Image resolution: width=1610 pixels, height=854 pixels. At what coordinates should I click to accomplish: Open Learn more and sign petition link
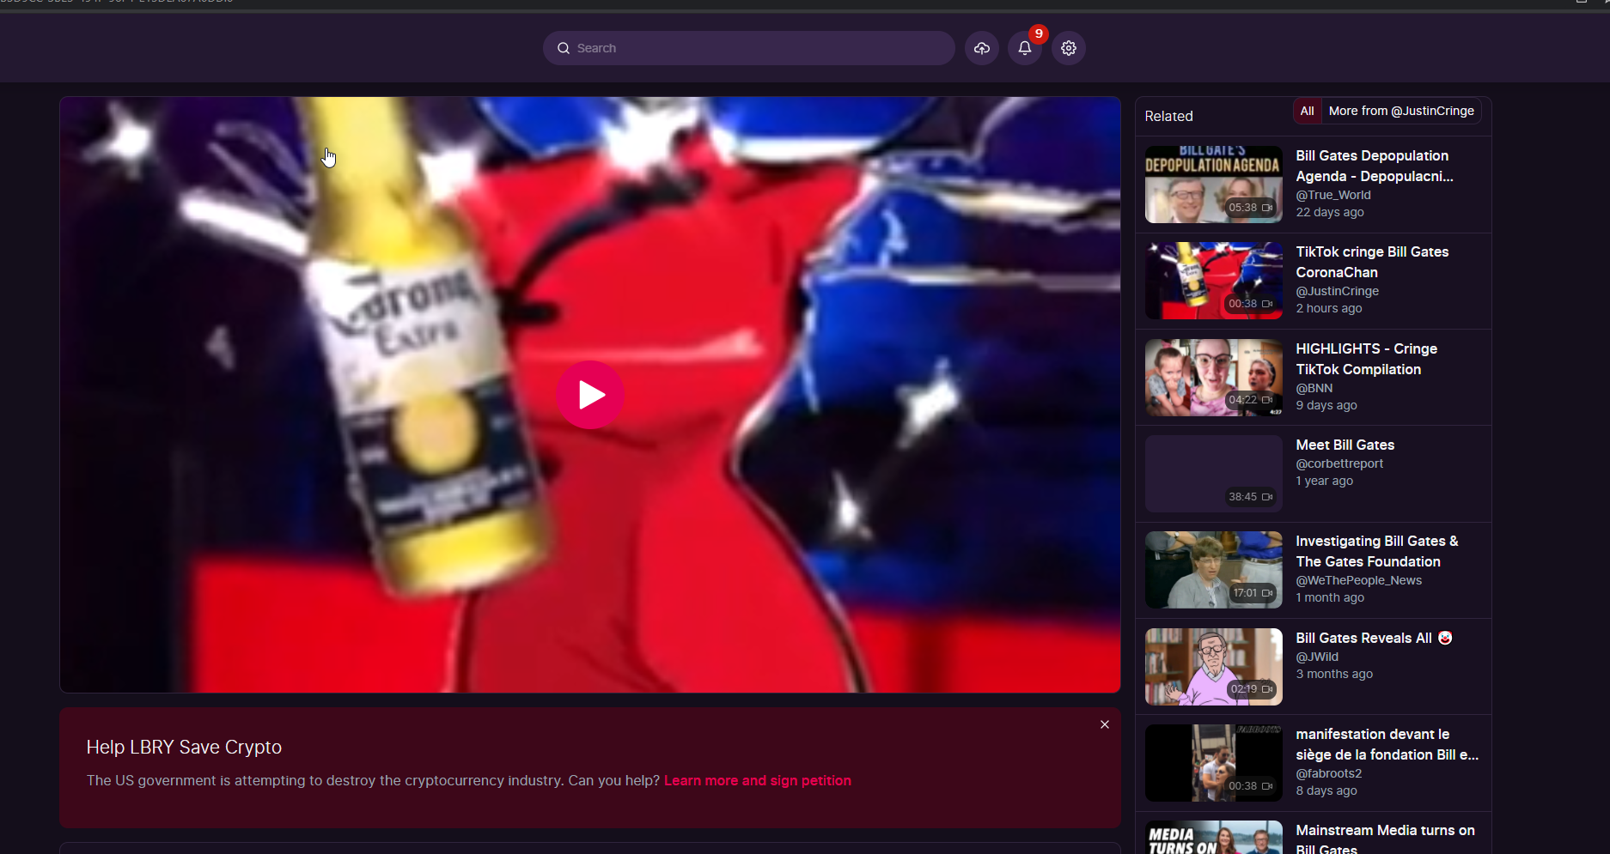click(758, 780)
